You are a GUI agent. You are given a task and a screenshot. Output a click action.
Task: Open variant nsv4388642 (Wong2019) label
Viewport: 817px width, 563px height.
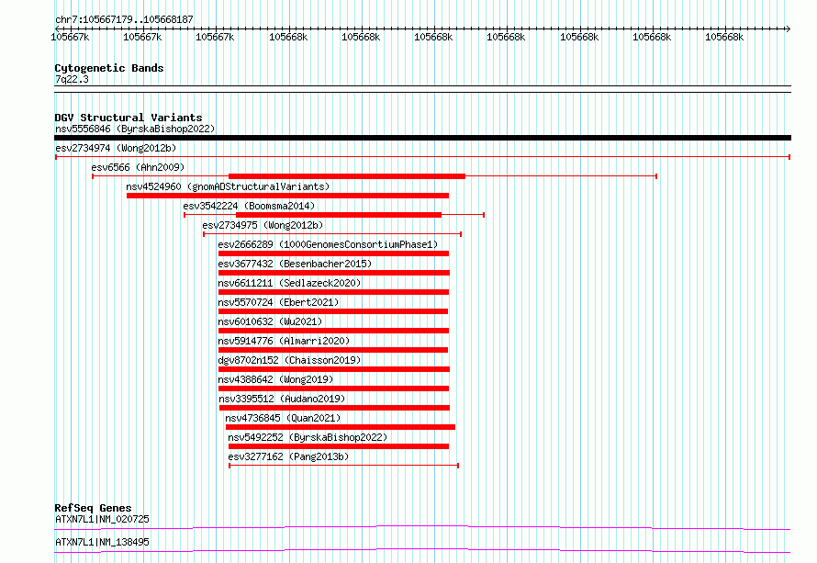275,379
